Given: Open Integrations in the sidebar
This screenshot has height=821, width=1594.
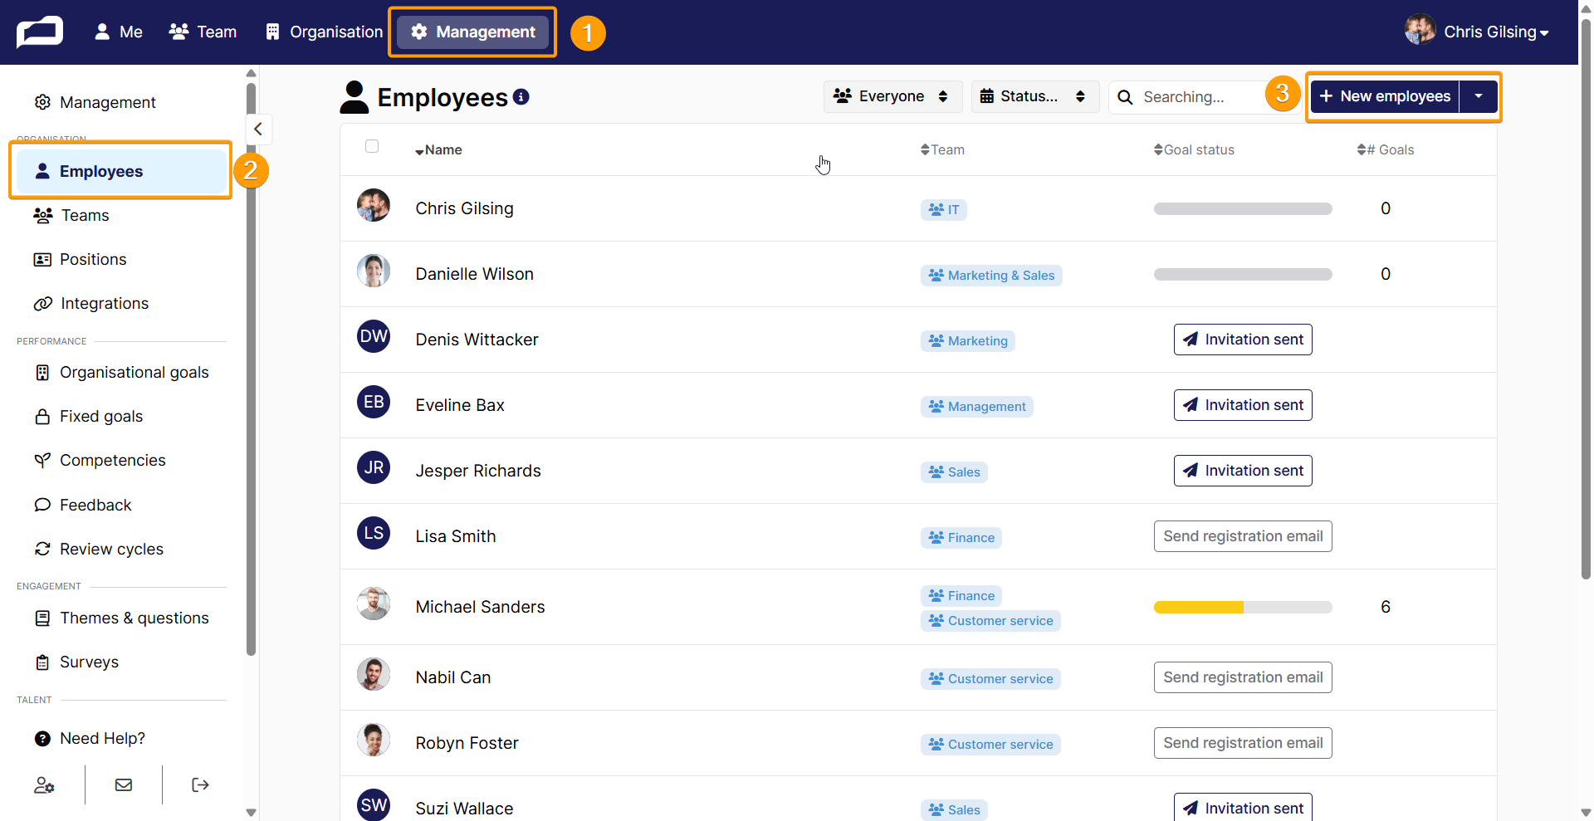Looking at the screenshot, I should pos(91,303).
